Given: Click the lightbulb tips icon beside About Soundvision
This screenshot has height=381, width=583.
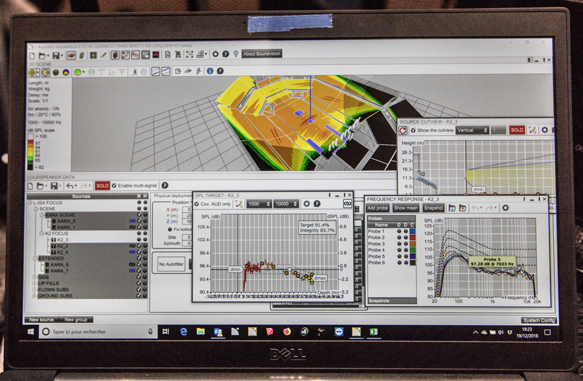Looking at the screenshot, I should click(x=236, y=54).
